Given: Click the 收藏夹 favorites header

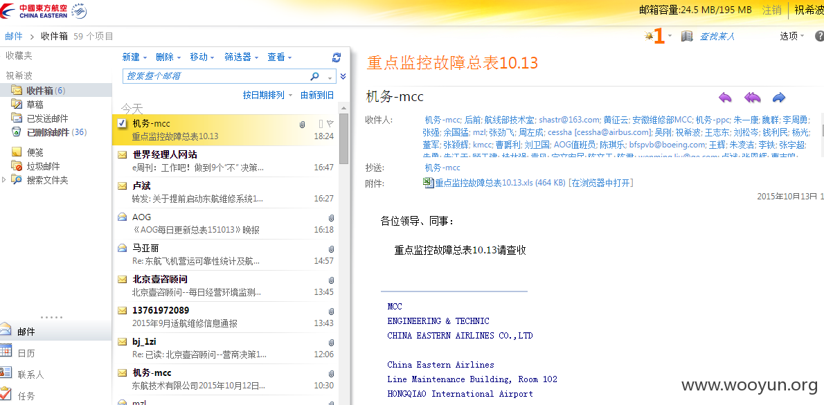Looking at the screenshot, I should pyautogui.click(x=19, y=55).
